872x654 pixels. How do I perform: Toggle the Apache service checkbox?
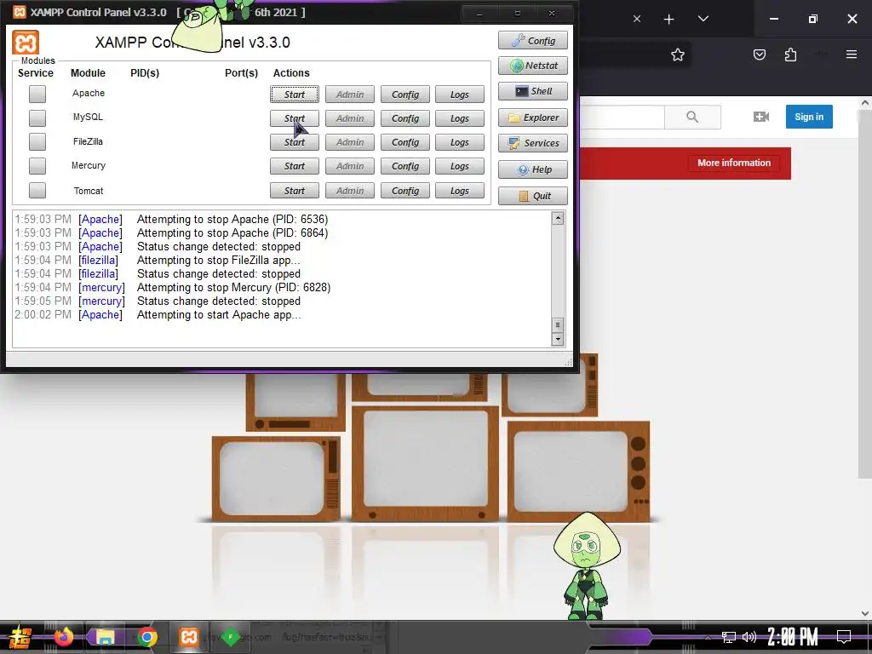click(37, 94)
